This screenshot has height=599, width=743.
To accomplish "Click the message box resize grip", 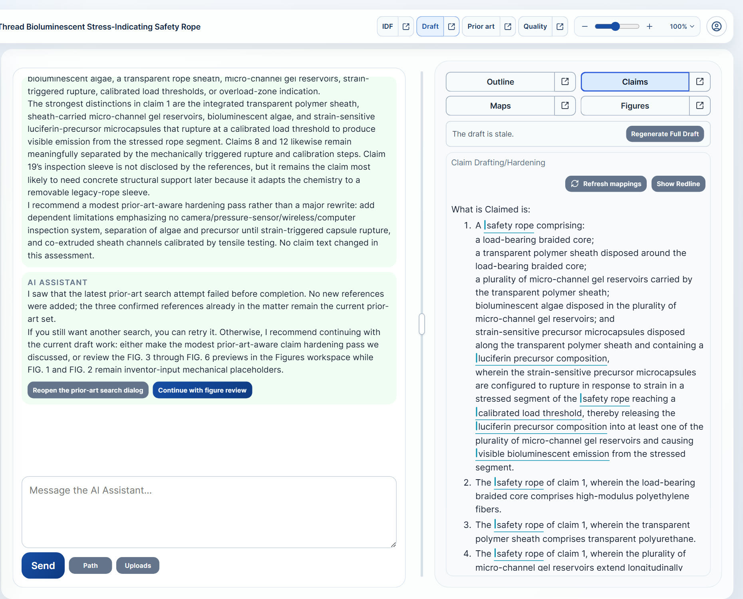I will 393,544.
